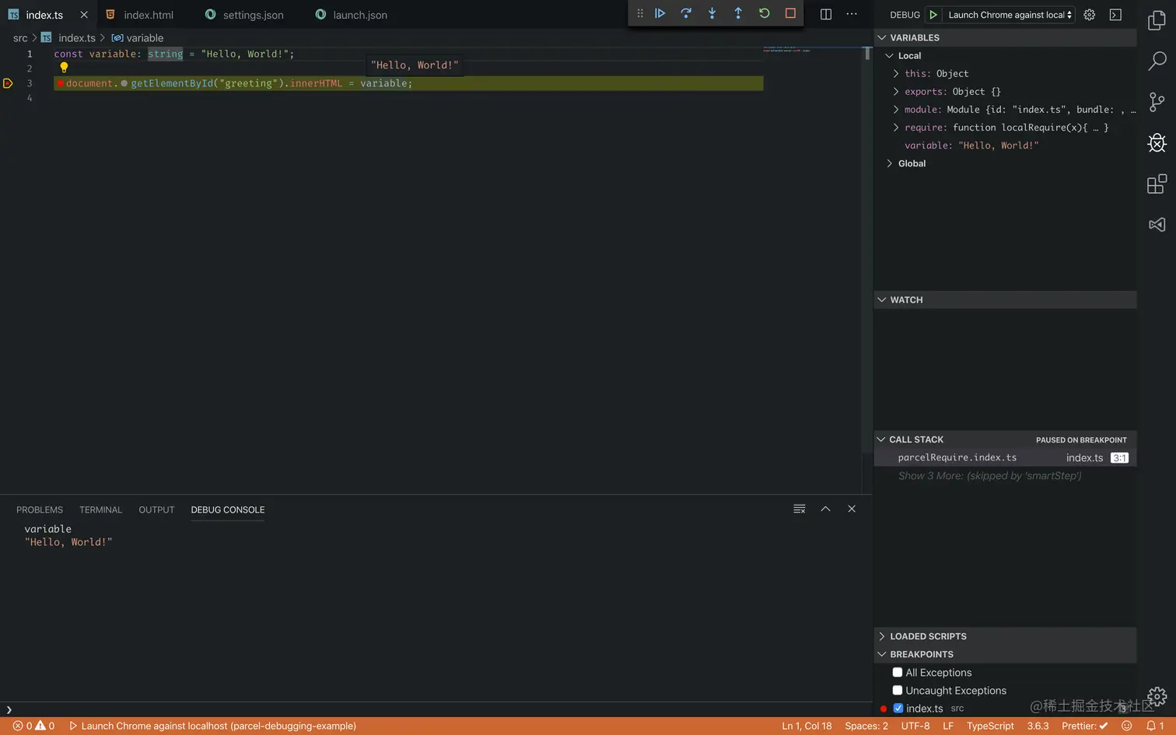Collapse the BREAKPOINTS section
The image size is (1176, 735).
click(x=1005, y=655)
